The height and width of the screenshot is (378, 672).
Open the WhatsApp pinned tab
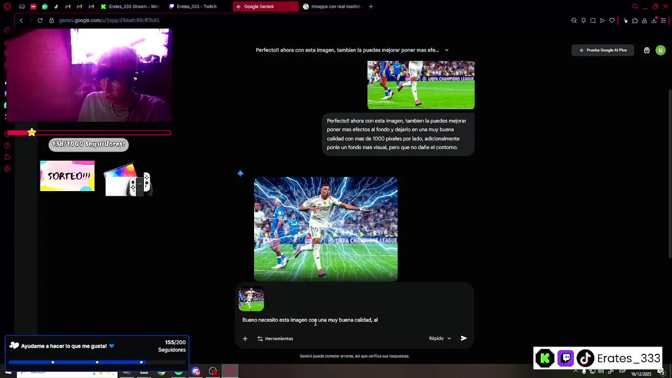click(x=45, y=6)
